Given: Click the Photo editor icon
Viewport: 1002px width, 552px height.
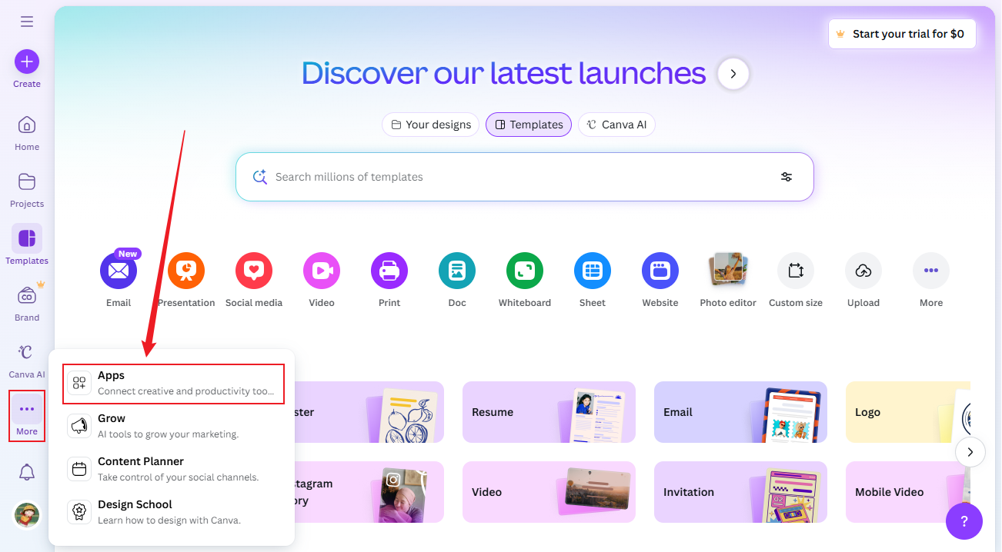Looking at the screenshot, I should (727, 270).
